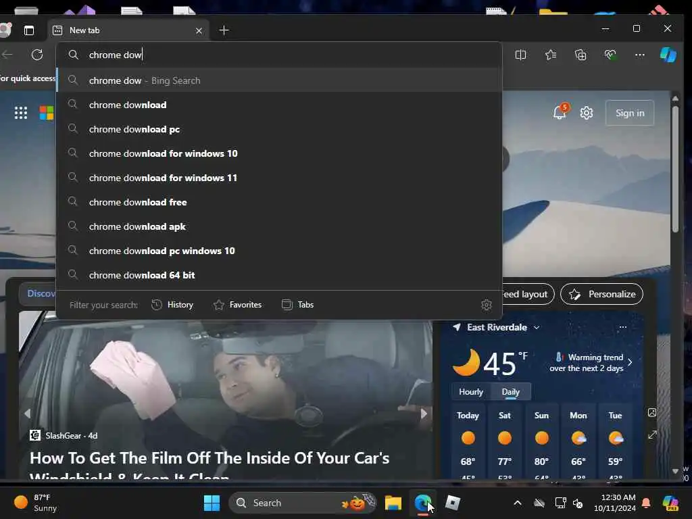Open File Explorer from taskbar

click(393, 503)
